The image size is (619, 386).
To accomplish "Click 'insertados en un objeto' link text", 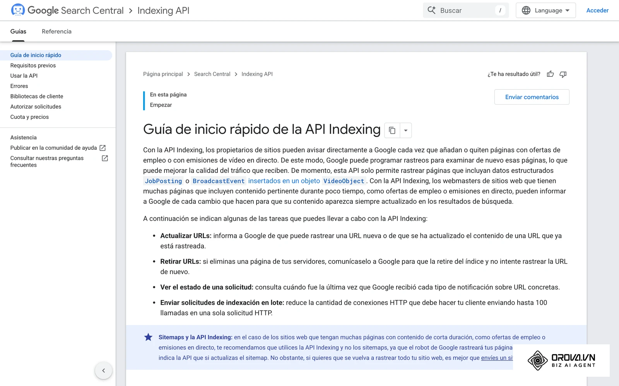I will (x=284, y=181).
